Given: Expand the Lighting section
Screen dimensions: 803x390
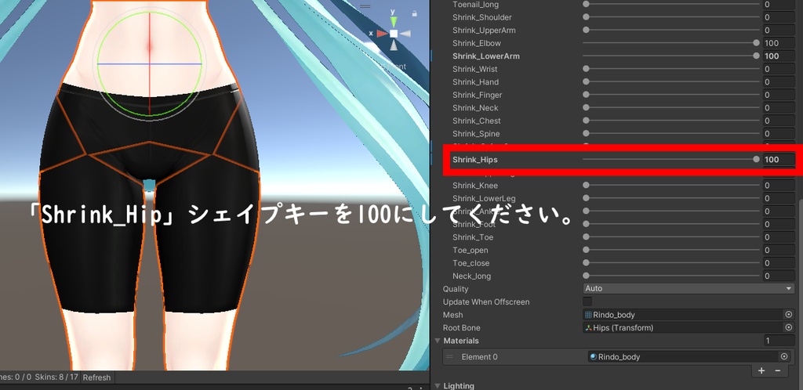Looking at the screenshot, I should (438, 386).
